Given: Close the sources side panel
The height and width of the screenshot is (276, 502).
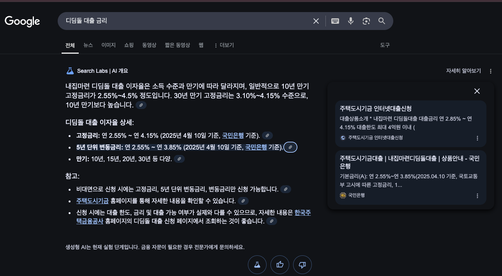Looking at the screenshot, I should click(x=477, y=91).
